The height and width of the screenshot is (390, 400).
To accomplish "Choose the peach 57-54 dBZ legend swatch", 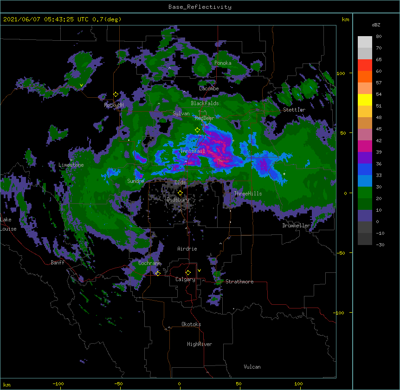I will 365,88.
